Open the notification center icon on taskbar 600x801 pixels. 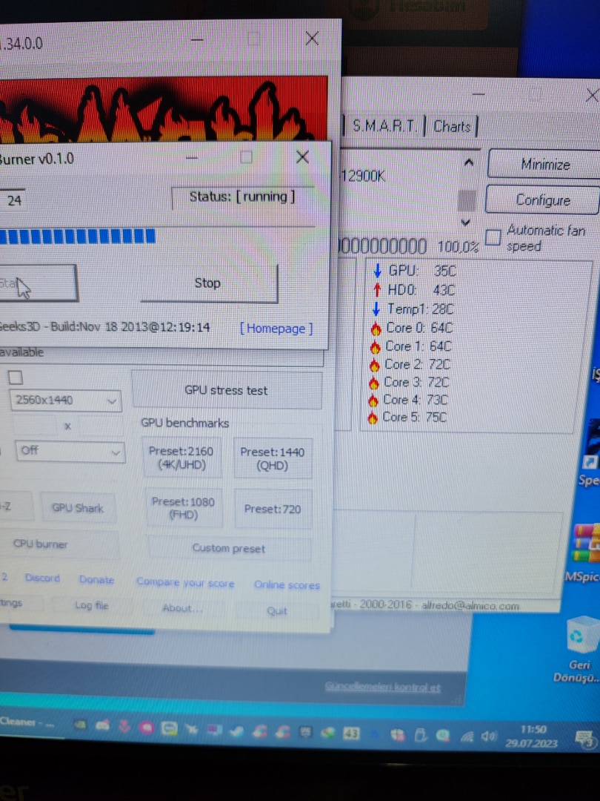(x=586, y=738)
